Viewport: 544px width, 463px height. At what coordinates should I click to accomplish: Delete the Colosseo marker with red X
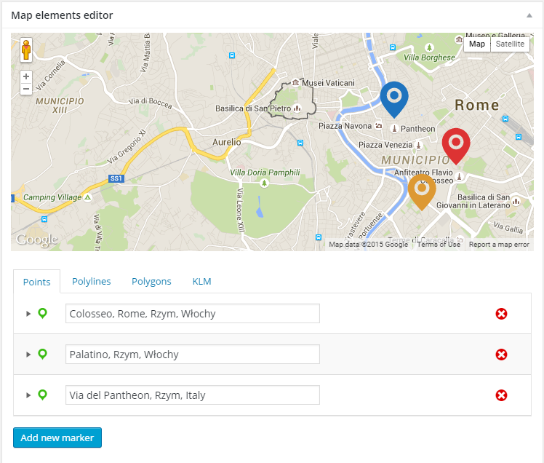(x=501, y=314)
